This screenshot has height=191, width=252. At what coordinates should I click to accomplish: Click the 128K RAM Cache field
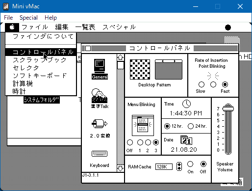point(164,167)
